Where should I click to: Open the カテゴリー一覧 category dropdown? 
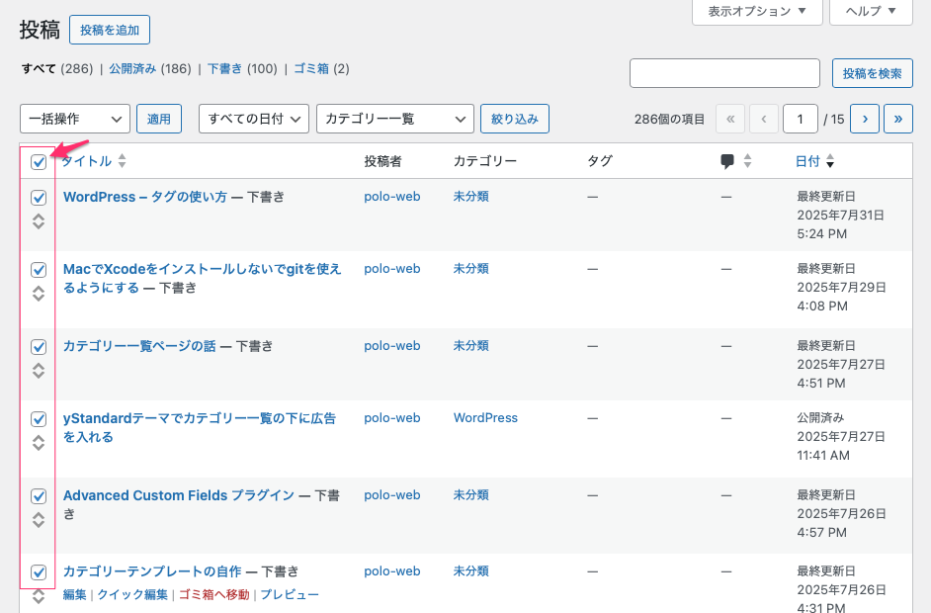(395, 119)
